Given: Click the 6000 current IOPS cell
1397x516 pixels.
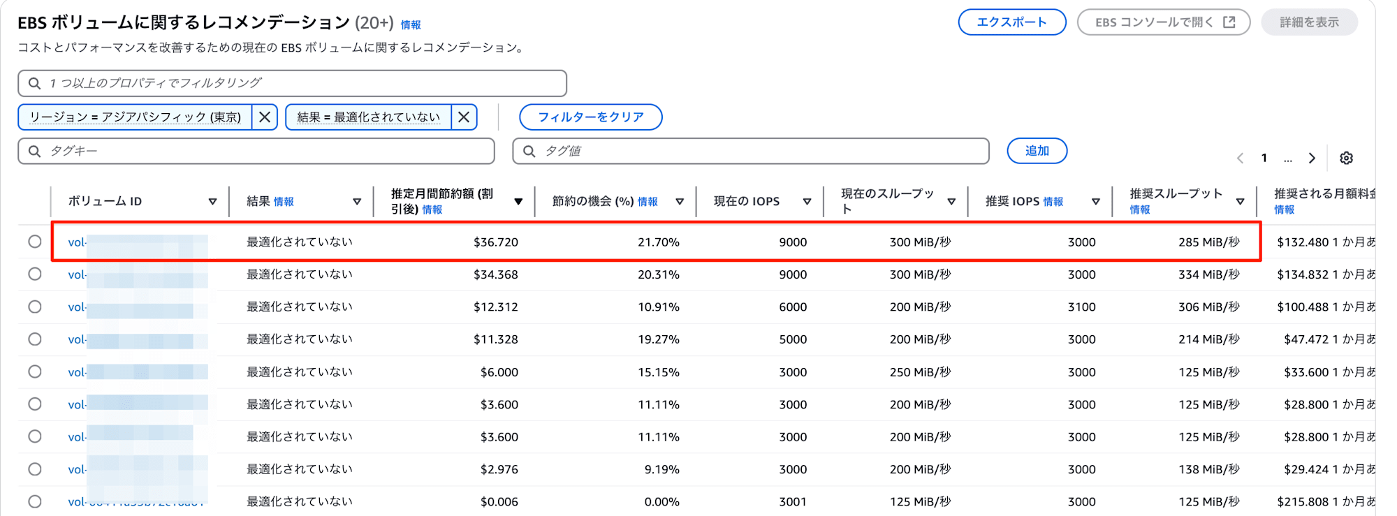Looking at the screenshot, I should (793, 307).
